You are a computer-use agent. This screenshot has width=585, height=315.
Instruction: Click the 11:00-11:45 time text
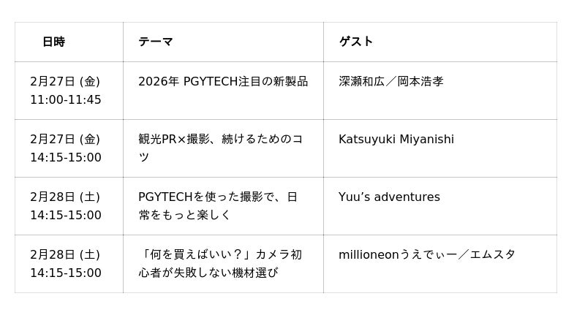click(66, 99)
